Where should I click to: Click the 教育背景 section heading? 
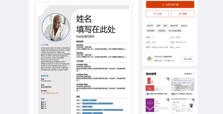tap(80, 42)
